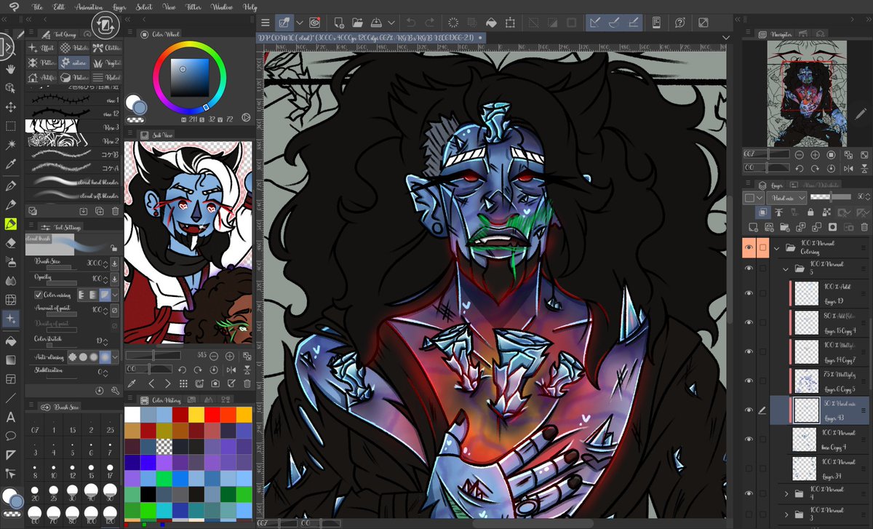Select the Move Layer tool
This screenshot has width=873, height=529.
pyautogui.click(x=11, y=107)
